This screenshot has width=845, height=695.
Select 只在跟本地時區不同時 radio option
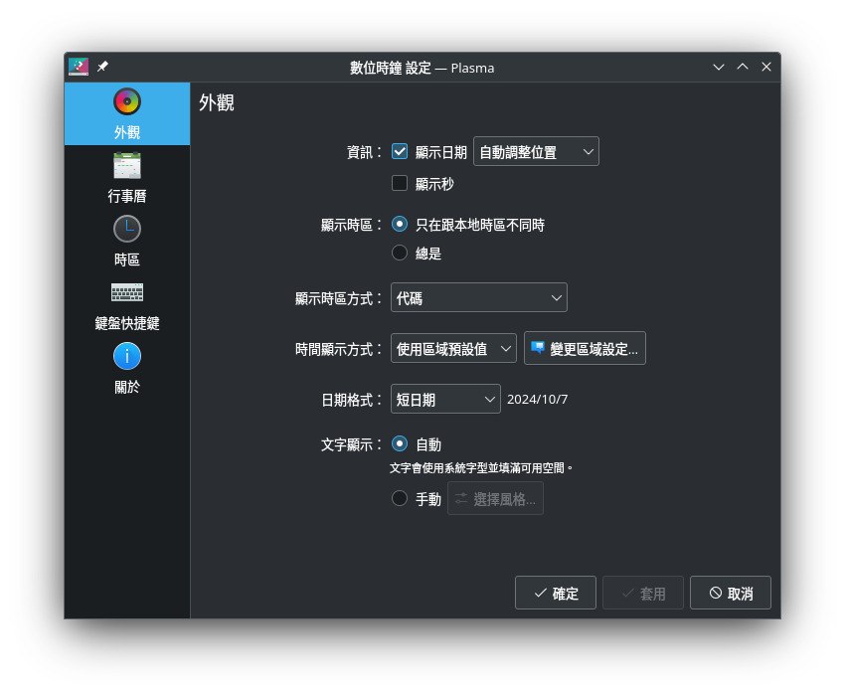pos(400,224)
